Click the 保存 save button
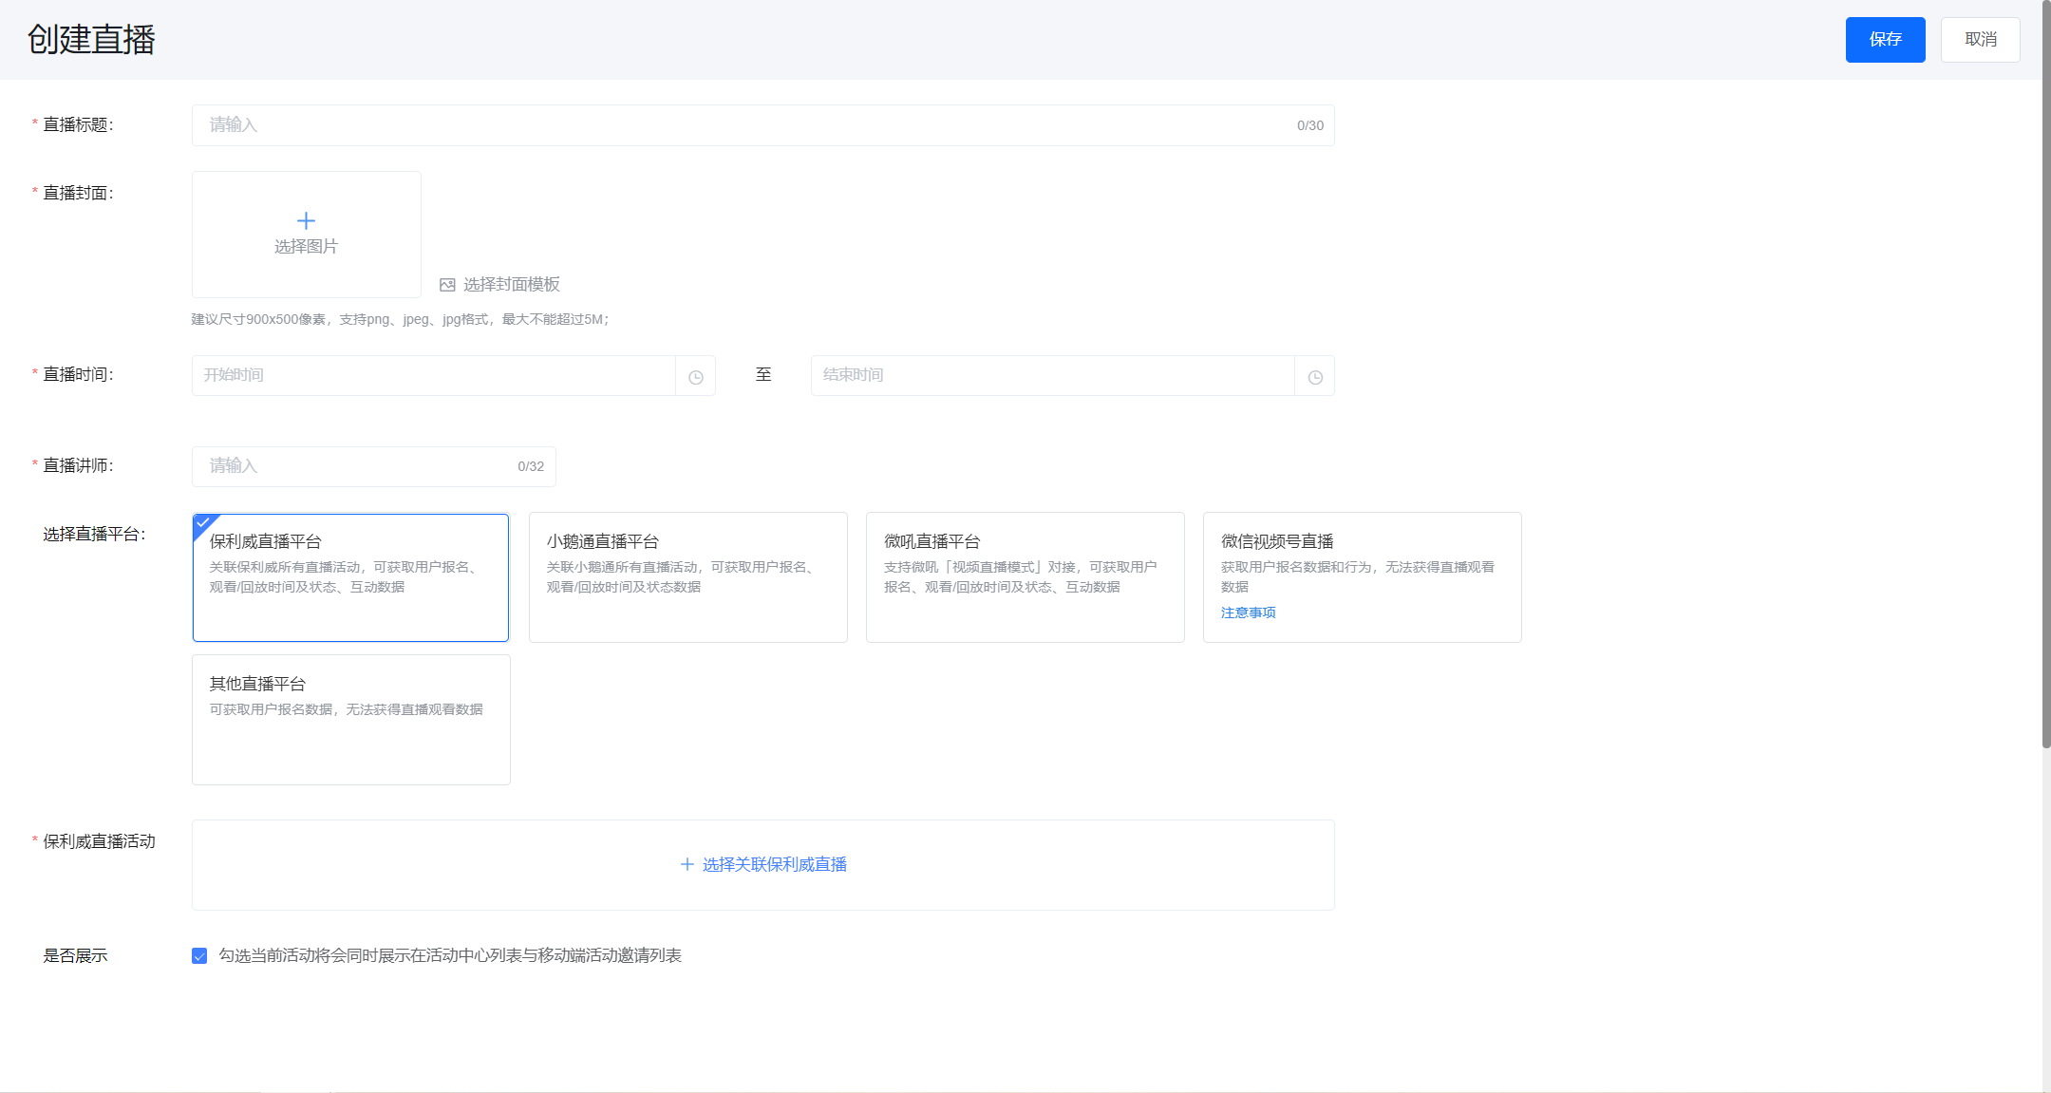This screenshot has width=2051, height=1093. (x=1885, y=40)
